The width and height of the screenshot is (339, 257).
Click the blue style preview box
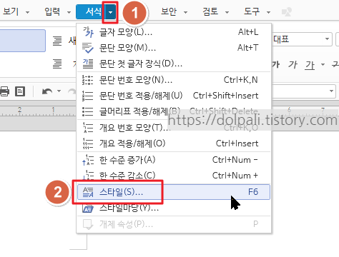[x=22, y=41]
